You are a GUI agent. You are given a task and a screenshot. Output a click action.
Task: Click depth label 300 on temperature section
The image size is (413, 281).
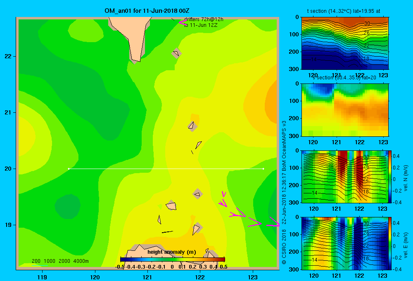[294, 69]
